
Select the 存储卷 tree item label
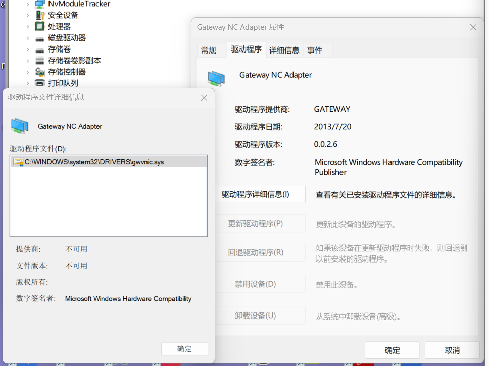(x=59, y=49)
